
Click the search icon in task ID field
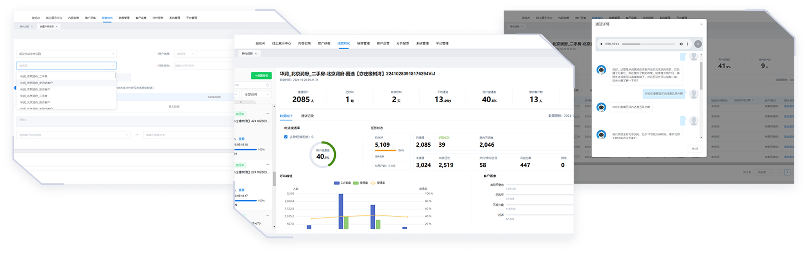[x=268, y=85]
